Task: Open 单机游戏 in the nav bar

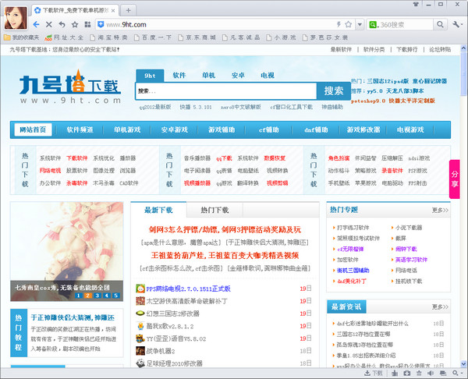Action: click(x=127, y=129)
